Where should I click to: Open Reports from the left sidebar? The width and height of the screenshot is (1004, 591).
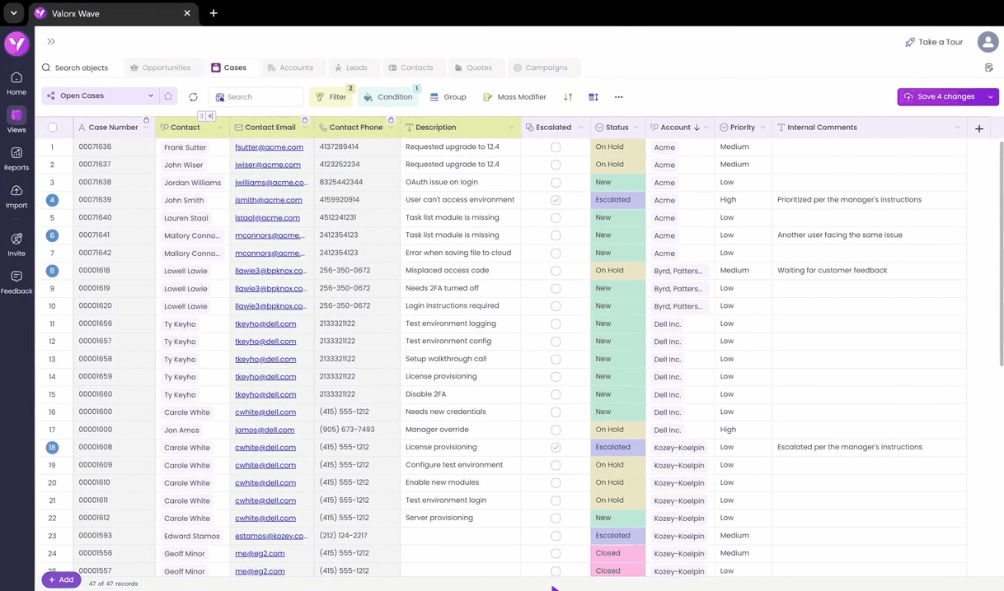point(16,158)
